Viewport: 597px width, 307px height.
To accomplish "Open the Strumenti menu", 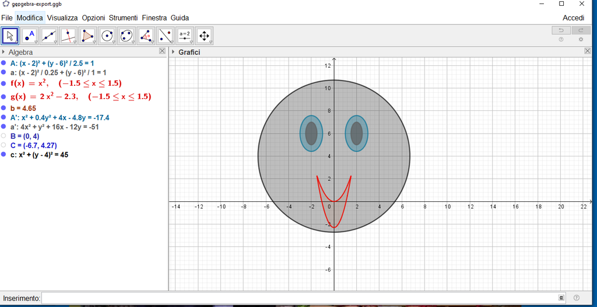I will tap(123, 18).
